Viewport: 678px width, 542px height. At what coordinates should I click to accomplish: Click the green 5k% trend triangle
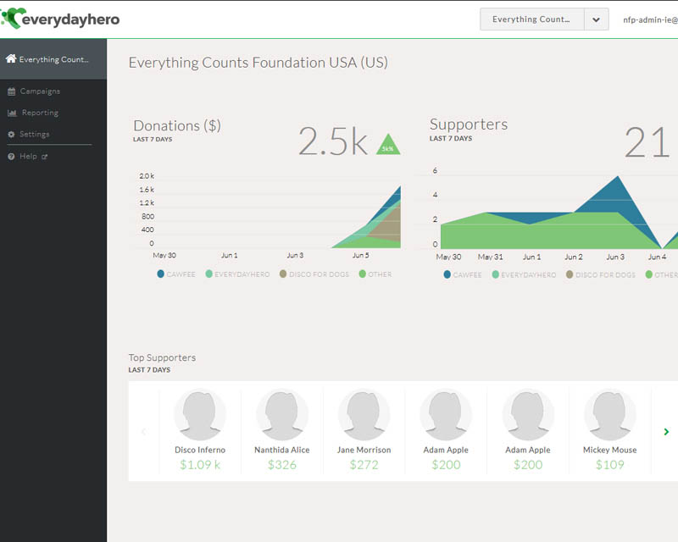coord(387,146)
